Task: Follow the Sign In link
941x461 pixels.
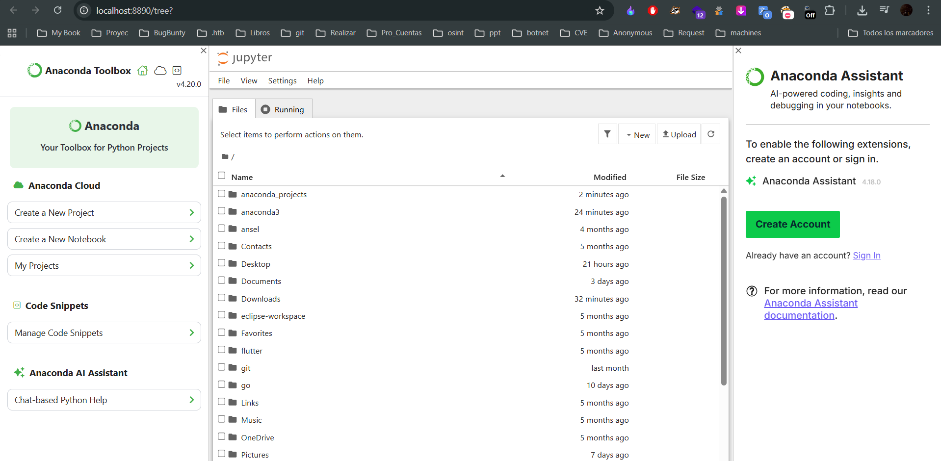Action: pos(866,256)
